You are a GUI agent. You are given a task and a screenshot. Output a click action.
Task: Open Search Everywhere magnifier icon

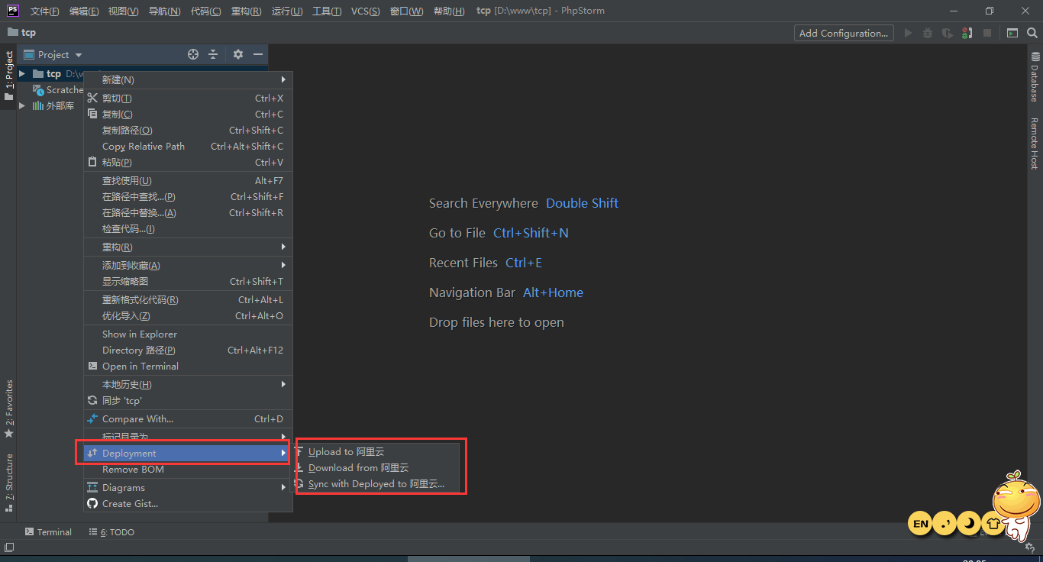[1032, 33]
